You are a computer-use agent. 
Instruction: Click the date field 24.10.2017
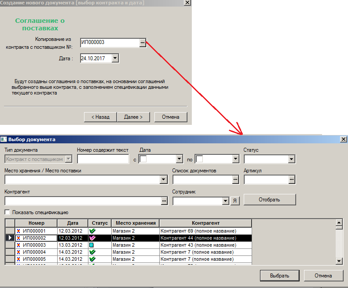(x=96, y=58)
